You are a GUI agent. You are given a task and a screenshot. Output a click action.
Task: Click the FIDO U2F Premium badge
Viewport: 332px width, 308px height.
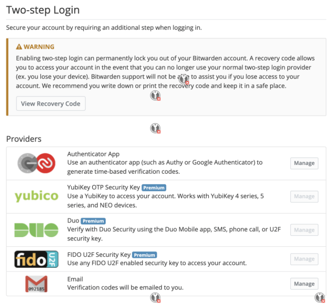[144, 255]
